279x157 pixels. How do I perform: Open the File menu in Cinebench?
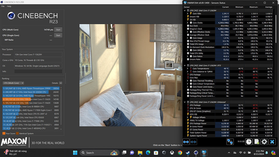pyautogui.click(x=3, y=6)
